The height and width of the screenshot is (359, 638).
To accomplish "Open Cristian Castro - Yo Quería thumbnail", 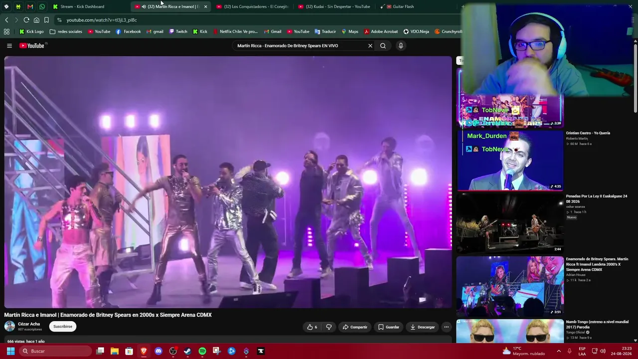I will click(510, 161).
